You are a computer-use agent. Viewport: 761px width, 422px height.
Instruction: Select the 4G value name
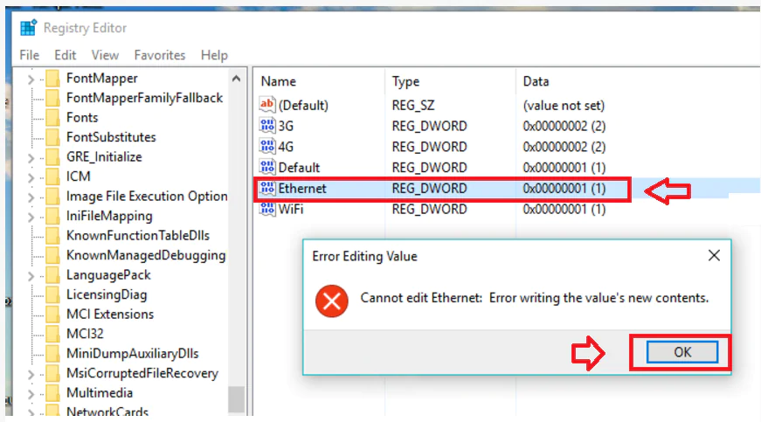286,147
